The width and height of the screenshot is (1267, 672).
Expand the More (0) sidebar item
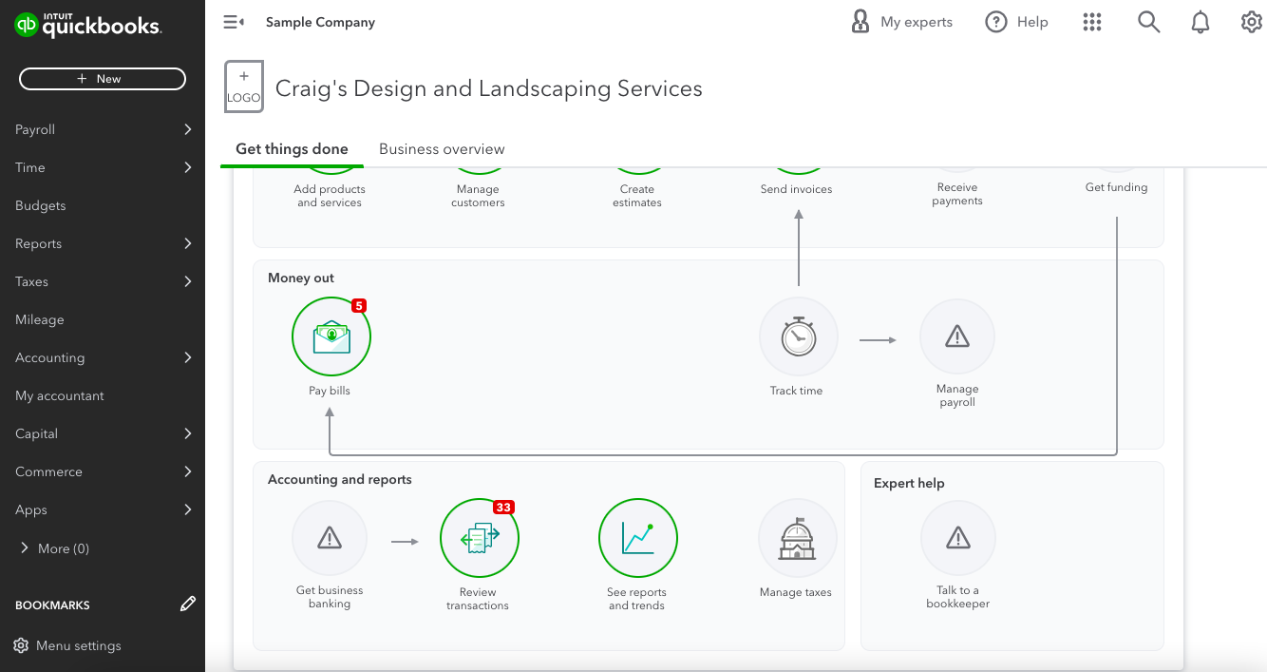57,548
